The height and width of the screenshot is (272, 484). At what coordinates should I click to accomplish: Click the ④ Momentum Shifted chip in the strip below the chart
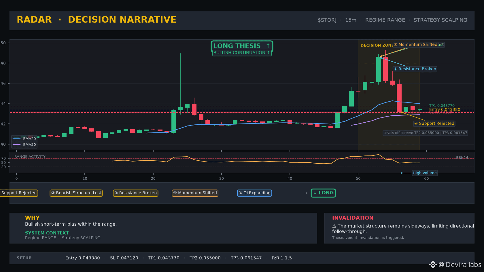point(195,193)
